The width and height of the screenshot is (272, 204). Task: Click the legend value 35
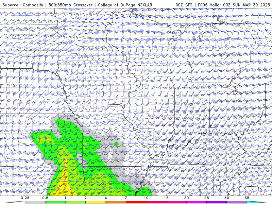click(247, 198)
